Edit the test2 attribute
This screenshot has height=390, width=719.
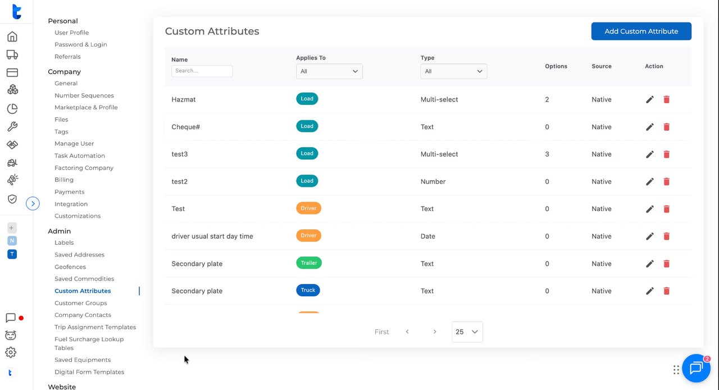pyautogui.click(x=650, y=182)
